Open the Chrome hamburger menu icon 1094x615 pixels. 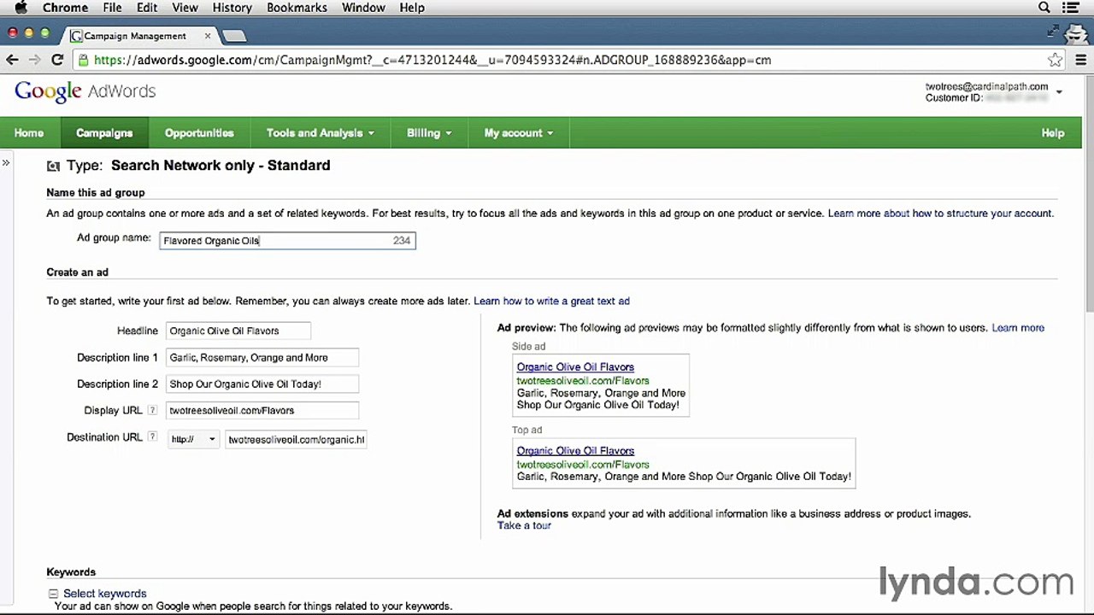(x=1079, y=60)
